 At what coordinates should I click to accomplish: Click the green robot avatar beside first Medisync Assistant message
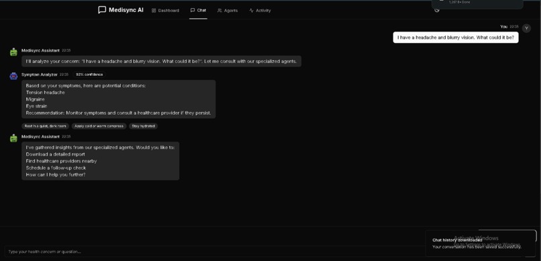13,52
